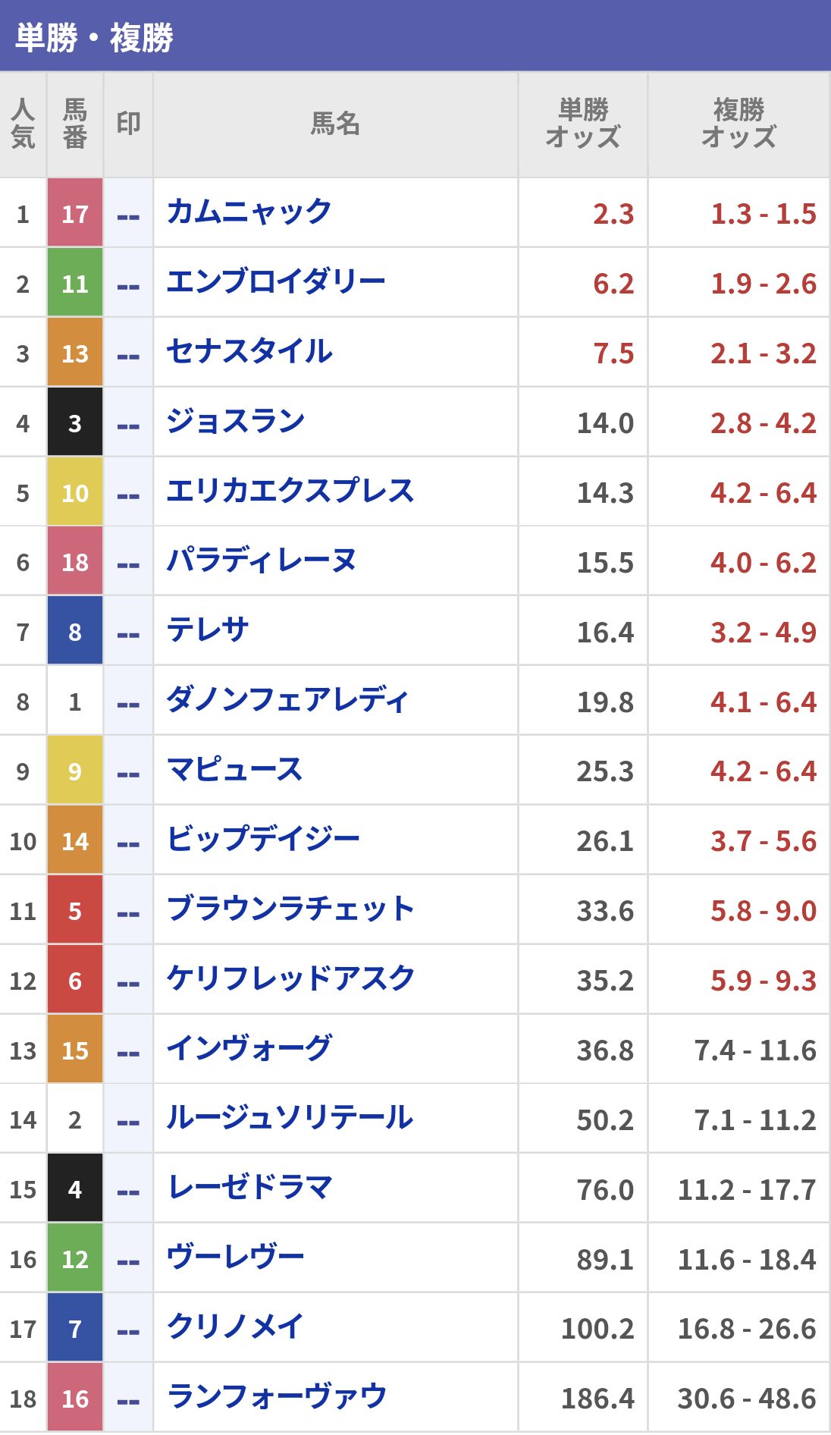Click the セナスタイル horse name
This screenshot has width=831, height=1435.
[x=249, y=352]
